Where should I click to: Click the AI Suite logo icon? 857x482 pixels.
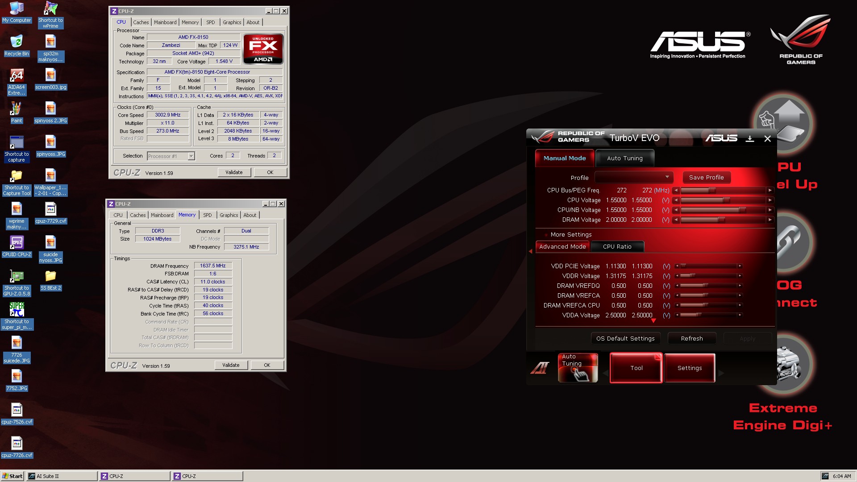click(540, 368)
